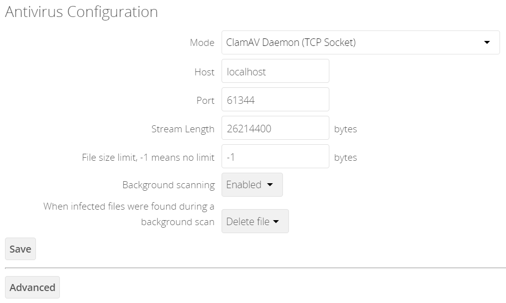This screenshot has height=303, width=506.
Task: Click the bytes unit beside Stream Length
Action: [345, 129]
